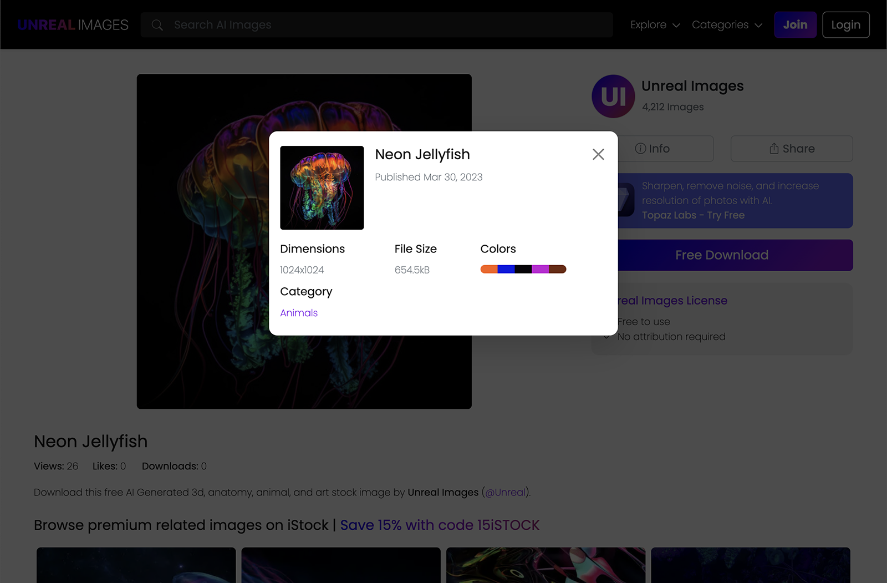
Task: Click the Downloads: 0 stat
Action: point(174,466)
